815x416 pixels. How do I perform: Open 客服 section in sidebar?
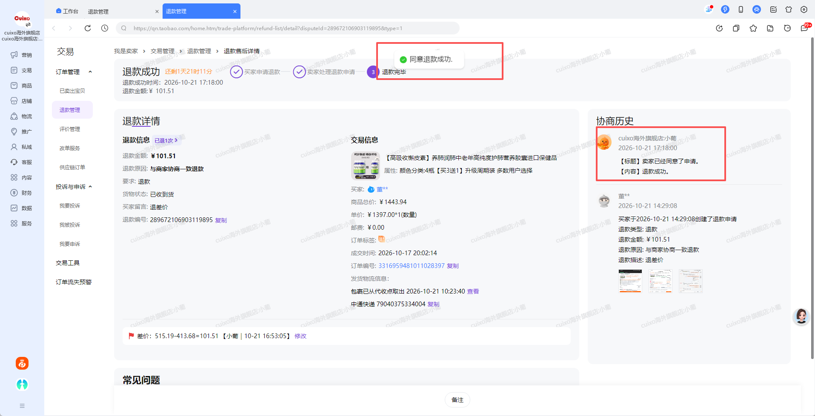point(21,162)
